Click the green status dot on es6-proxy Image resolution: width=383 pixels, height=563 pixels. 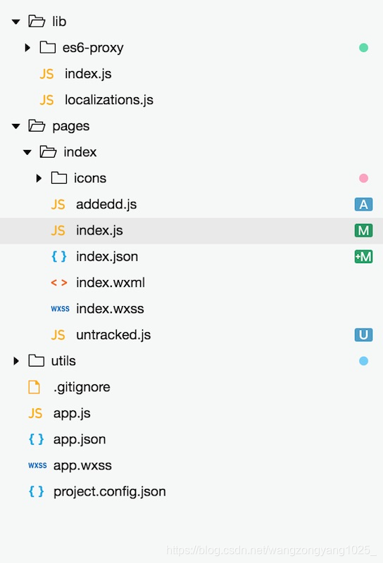(x=363, y=47)
